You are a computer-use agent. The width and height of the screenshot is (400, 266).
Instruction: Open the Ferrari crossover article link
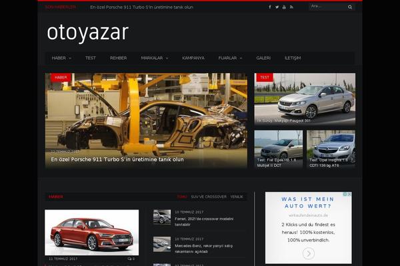[204, 221]
